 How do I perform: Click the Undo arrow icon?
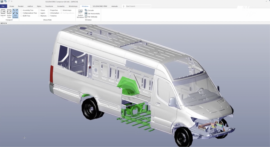click(x=5, y=1)
